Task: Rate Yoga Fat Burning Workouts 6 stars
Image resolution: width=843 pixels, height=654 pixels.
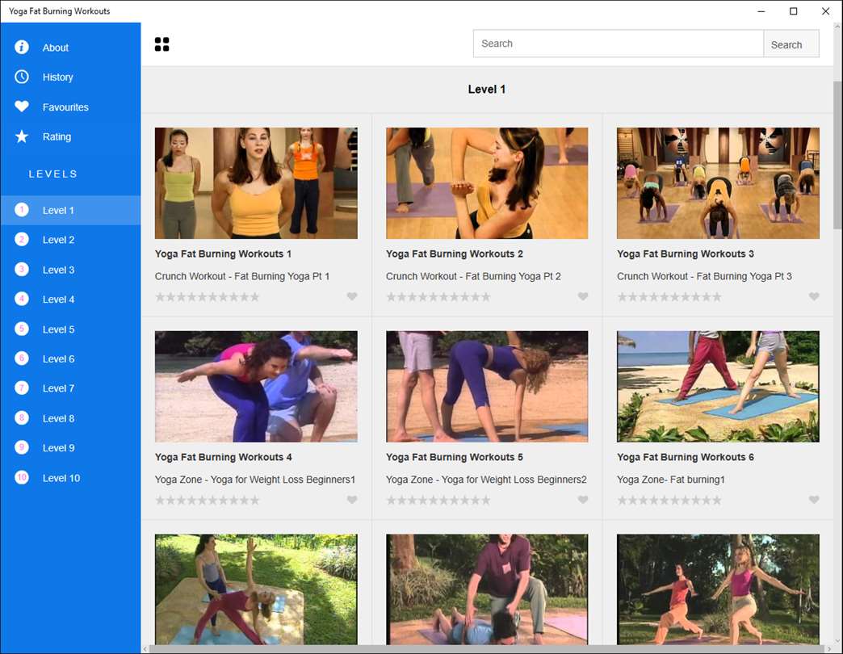Action: pyautogui.click(x=669, y=501)
